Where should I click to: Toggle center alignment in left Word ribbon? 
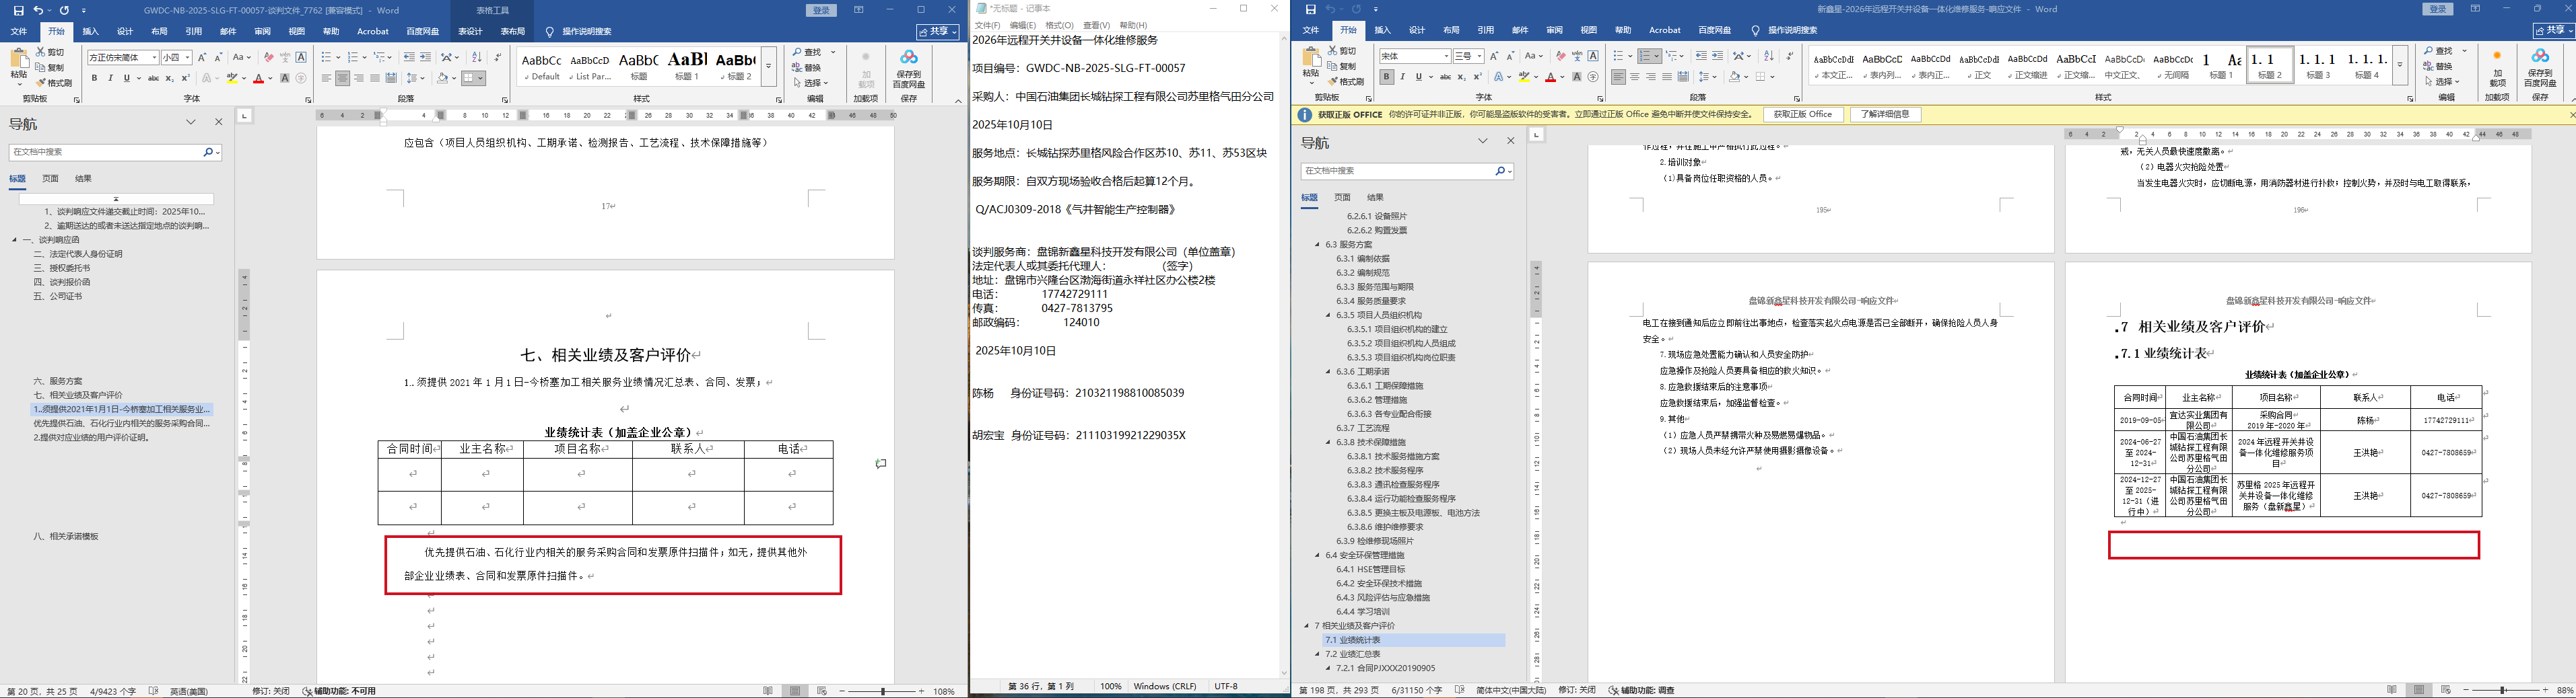click(343, 78)
